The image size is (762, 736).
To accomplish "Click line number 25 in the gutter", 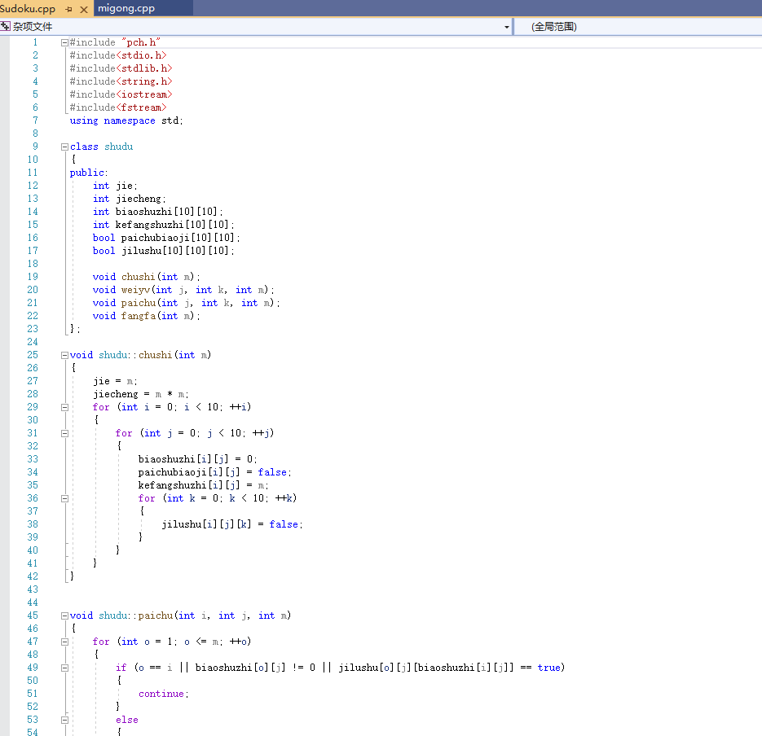I will click(x=33, y=355).
